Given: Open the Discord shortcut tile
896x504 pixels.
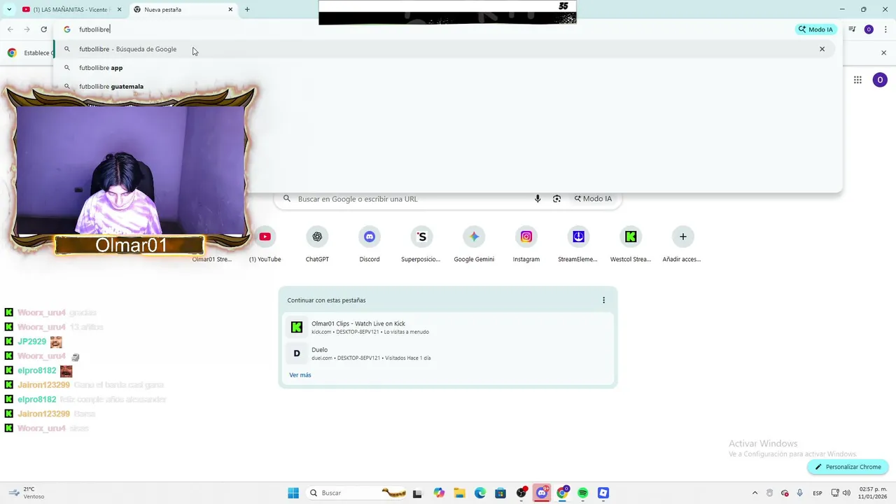Looking at the screenshot, I should [370, 244].
